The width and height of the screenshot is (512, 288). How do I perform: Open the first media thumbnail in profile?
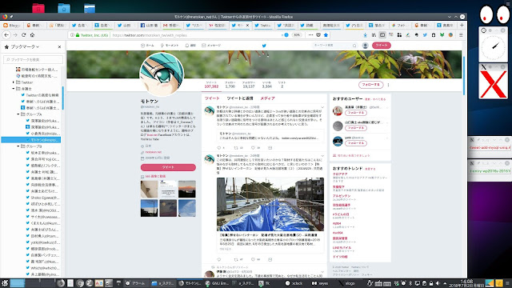149,189
